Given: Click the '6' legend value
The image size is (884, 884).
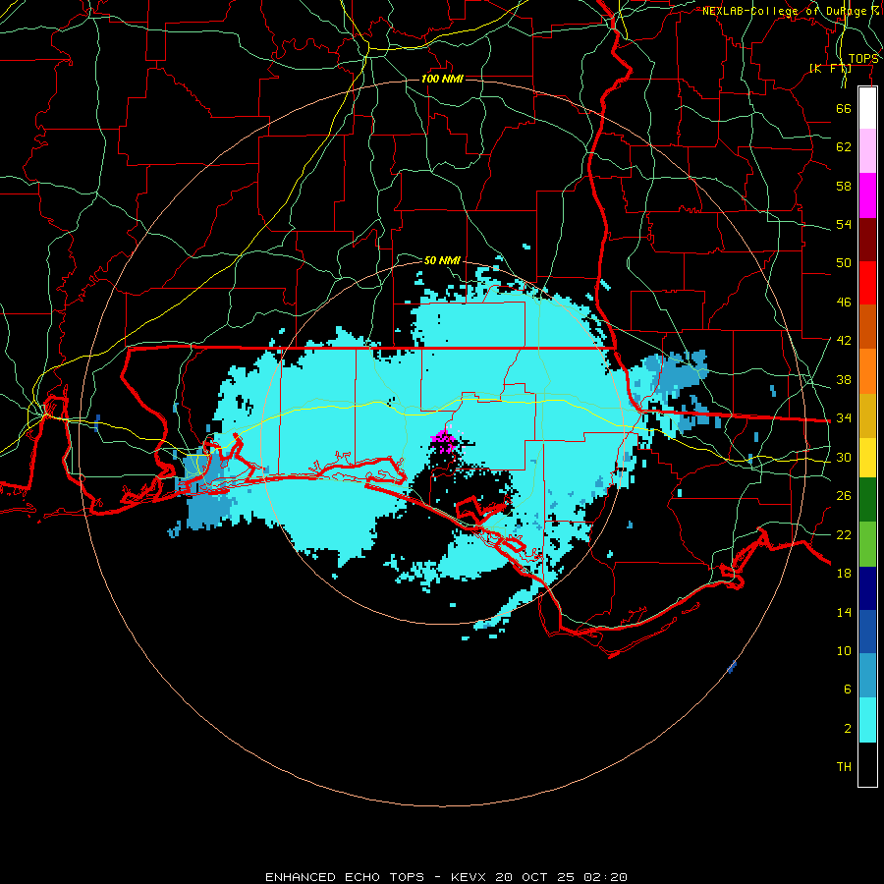Looking at the screenshot, I should pyautogui.click(x=847, y=690).
